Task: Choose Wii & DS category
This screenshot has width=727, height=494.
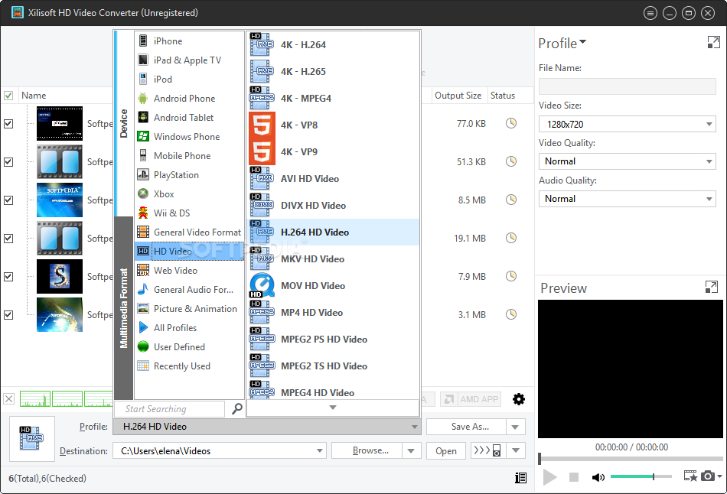Action: coord(189,213)
